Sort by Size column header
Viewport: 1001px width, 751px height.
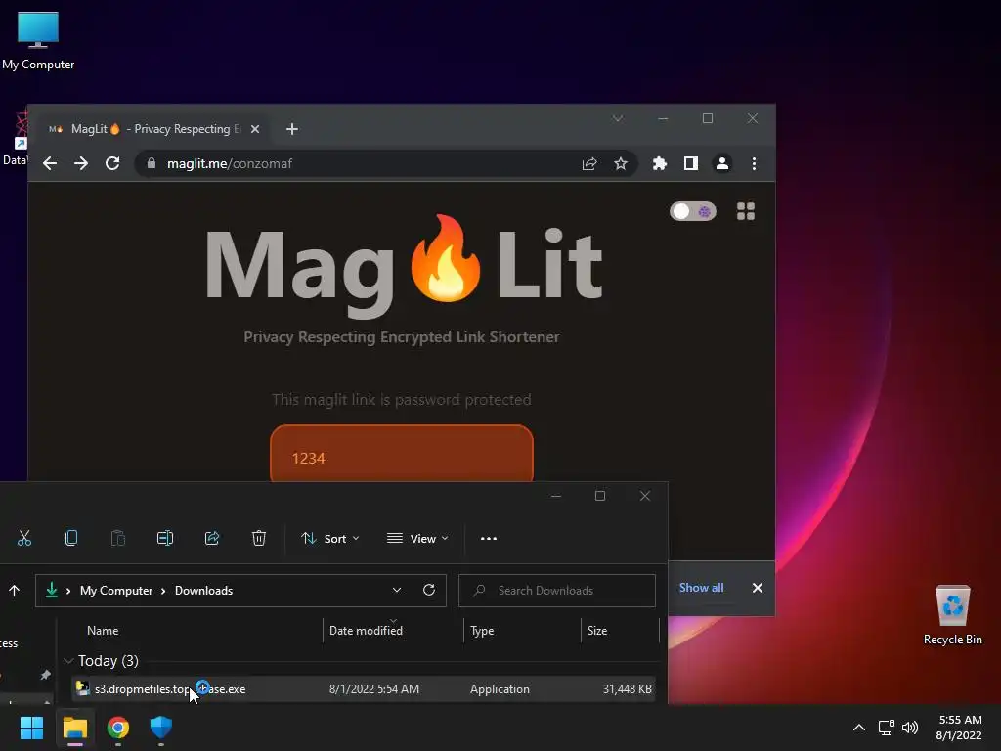coord(597,631)
